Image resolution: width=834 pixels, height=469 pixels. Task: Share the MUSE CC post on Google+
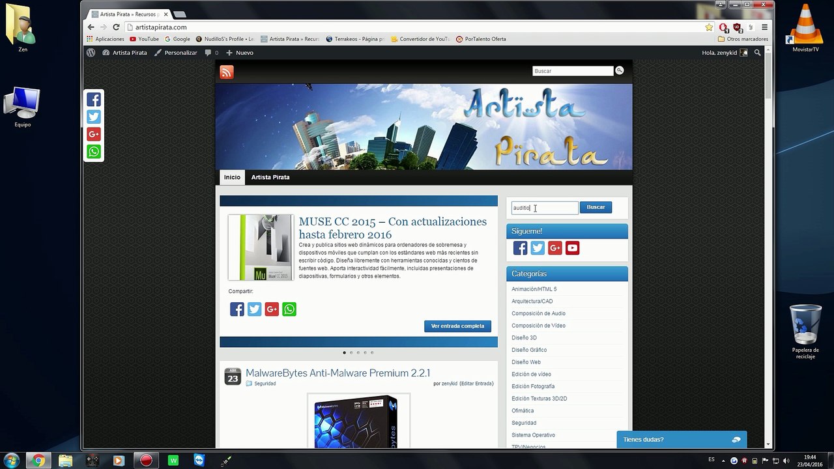(x=272, y=309)
